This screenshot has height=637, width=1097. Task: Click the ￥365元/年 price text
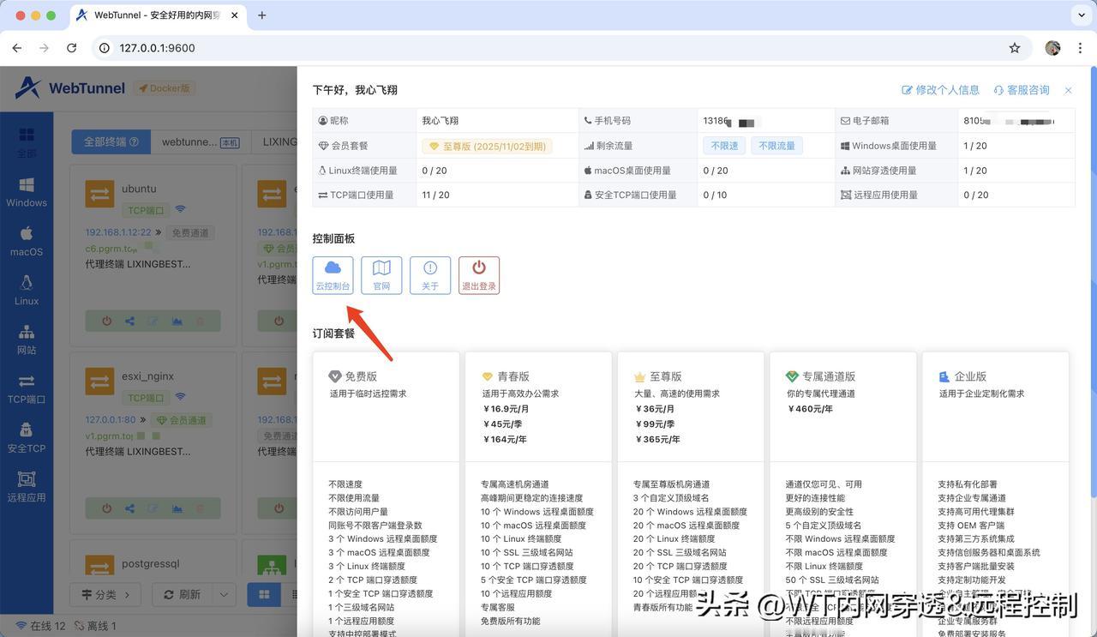coord(657,439)
